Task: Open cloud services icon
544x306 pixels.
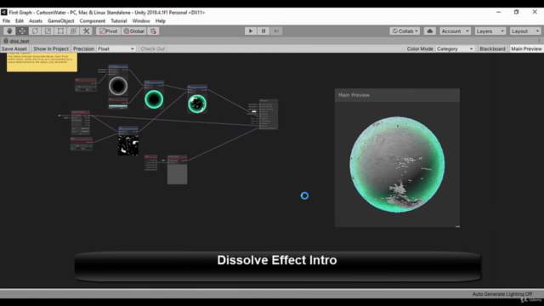Action: (x=429, y=31)
